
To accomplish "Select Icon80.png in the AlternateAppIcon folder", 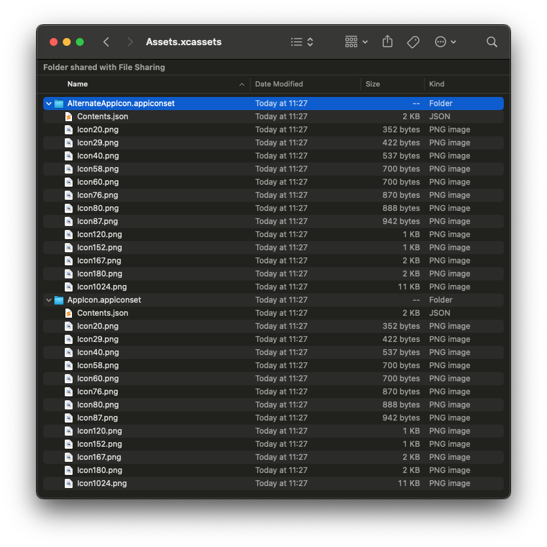I will point(273,208).
